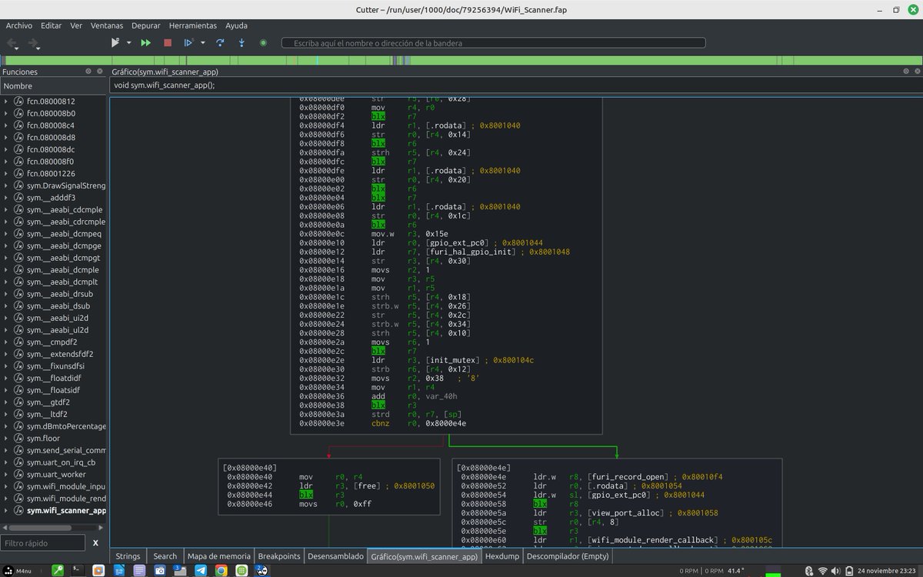Select sym.__aeabi_dcmpeq function
Viewport: 923px width, 577px height.
click(64, 233)
